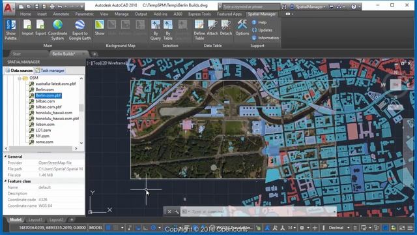Click the Autodesk App Store cart icon
417x235 pixels.
tap(332, 7)
